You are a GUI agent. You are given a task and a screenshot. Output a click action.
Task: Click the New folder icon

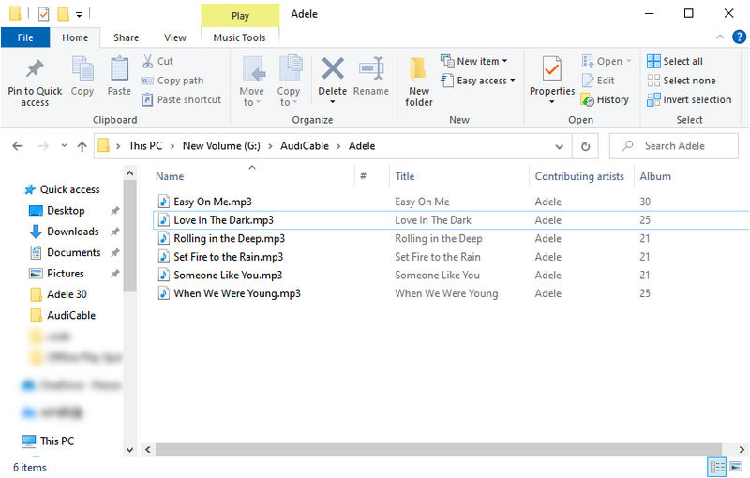pyautogui.click(x=418, y=68)
